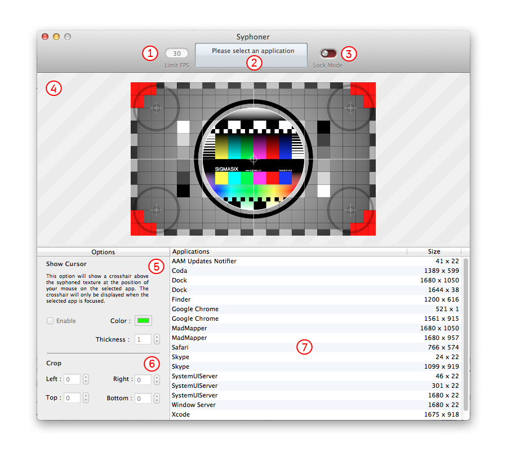
Task: Select the Coda application entry
Action: coord(179,271)
